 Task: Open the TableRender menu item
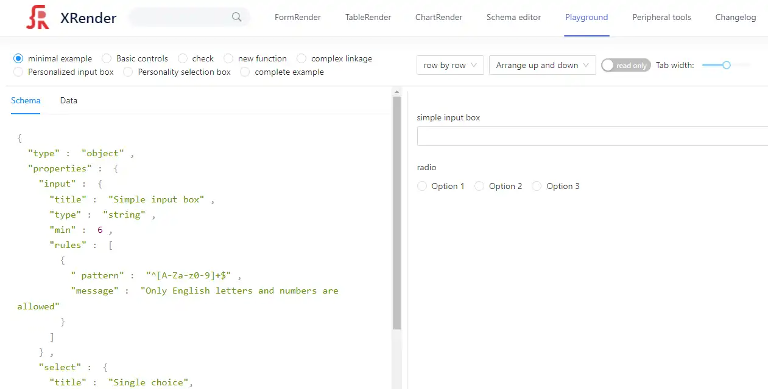pyautogui.click(x=368, y=17)
